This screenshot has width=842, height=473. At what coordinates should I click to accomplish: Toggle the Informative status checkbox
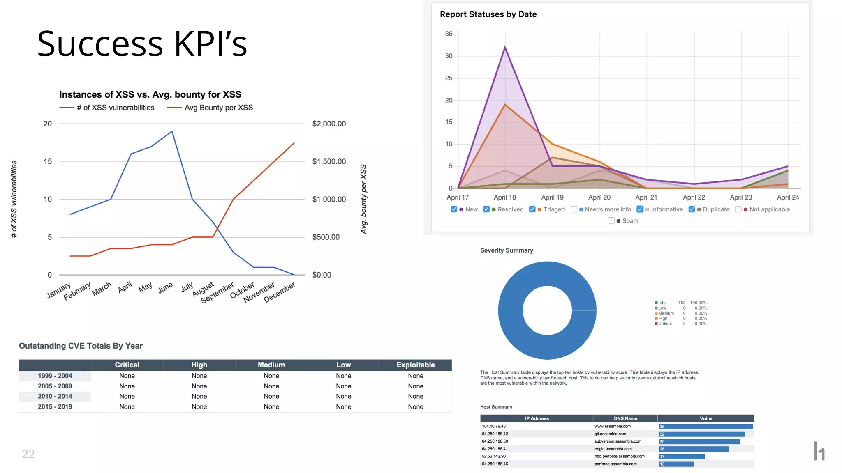tap(640, 209)
